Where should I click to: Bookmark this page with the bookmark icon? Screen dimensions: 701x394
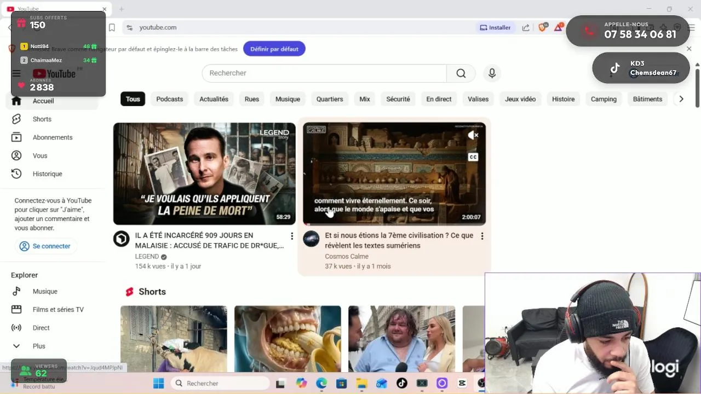112,27
